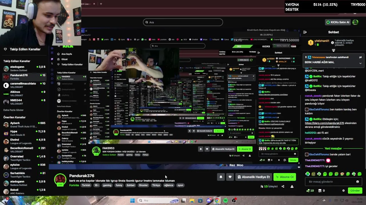Hide the pinned message with the eye icon
The height and width of the screenshot is (205, 366).
tap(360, 57)
